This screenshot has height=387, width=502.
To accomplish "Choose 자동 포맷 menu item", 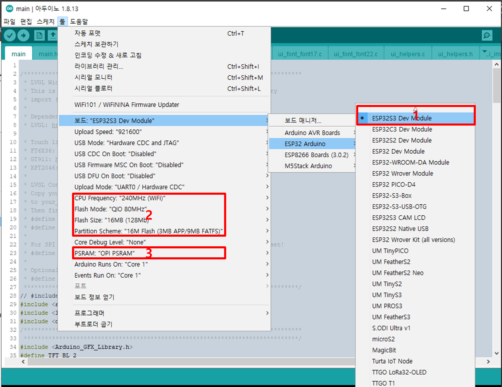I will pyautogui.click(x=164, y=33).
